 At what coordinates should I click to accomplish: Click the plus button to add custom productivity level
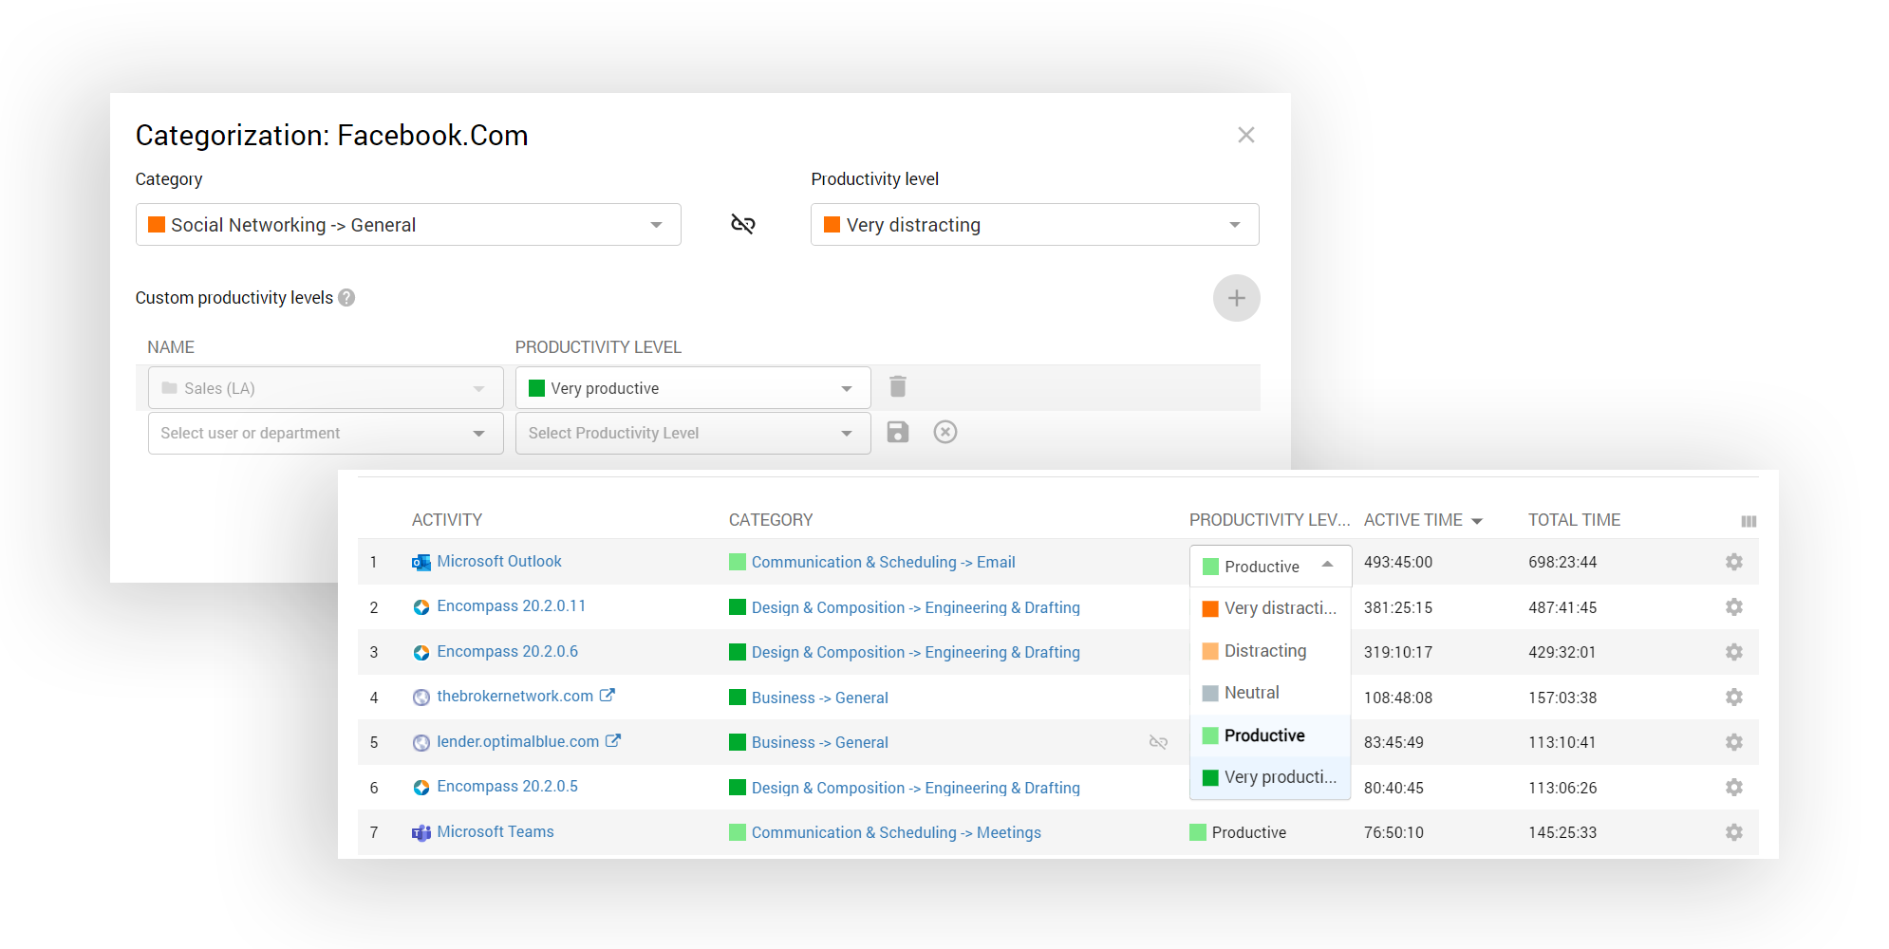1236,298
